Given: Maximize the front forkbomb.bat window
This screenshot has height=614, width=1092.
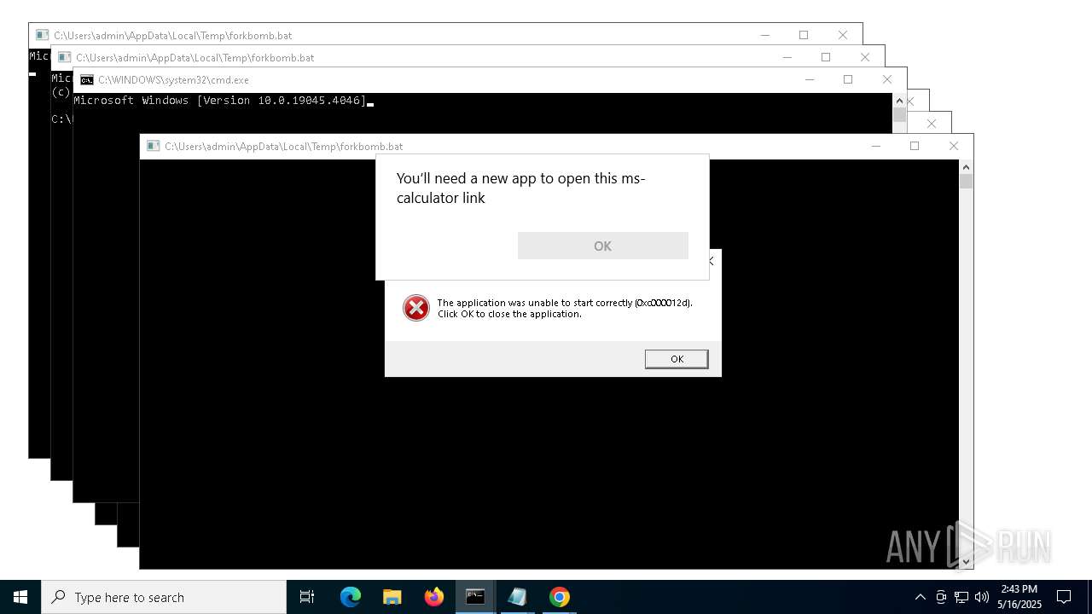Looking at the screenshot, I should coord(915,146).
